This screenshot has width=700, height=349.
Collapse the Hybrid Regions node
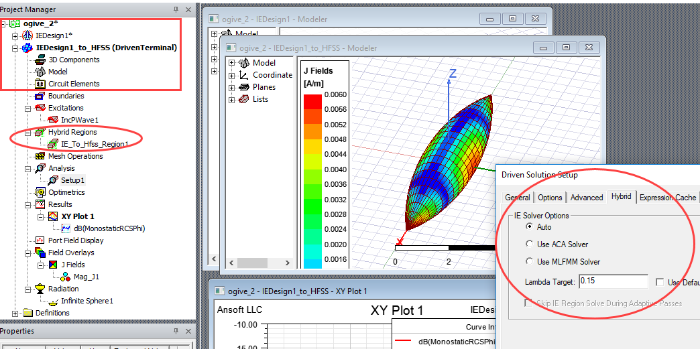click(x=28, y=132)
